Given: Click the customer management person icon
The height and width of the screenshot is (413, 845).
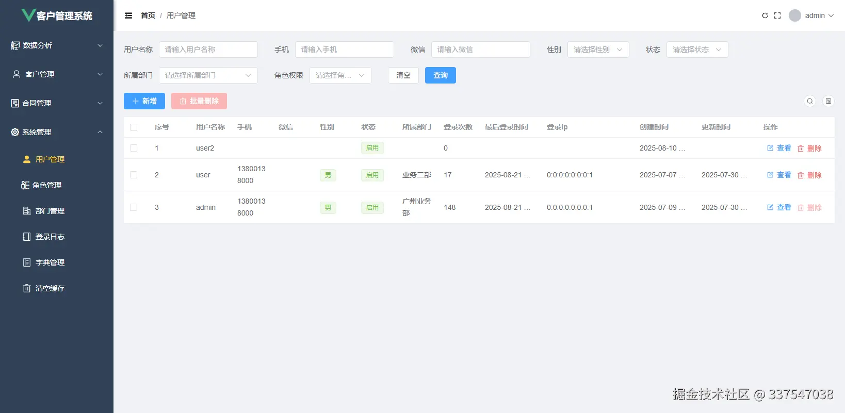Looking at the screenshot, I should point(17,74).
